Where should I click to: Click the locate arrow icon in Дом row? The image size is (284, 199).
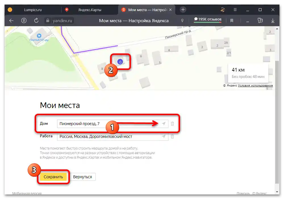pyautogui.click(x=164, y=124)
